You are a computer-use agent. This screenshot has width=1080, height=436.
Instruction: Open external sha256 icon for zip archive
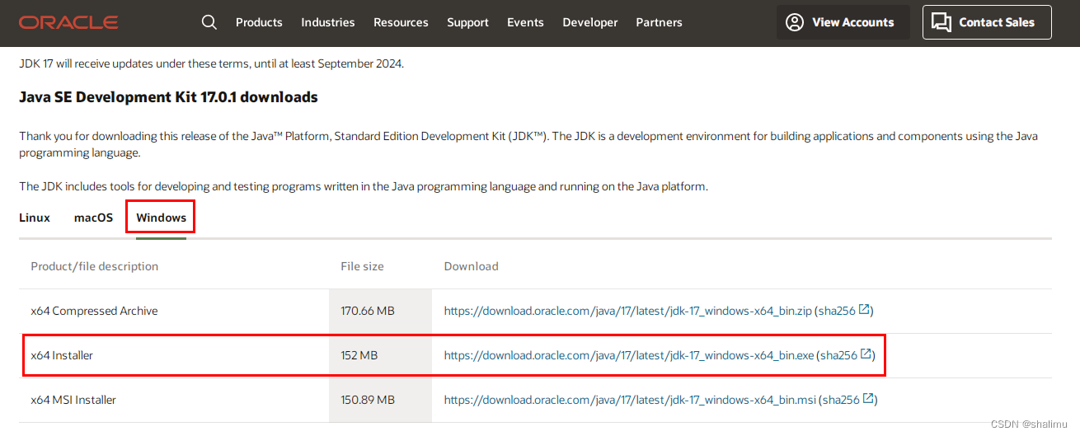tap(864, 310)
